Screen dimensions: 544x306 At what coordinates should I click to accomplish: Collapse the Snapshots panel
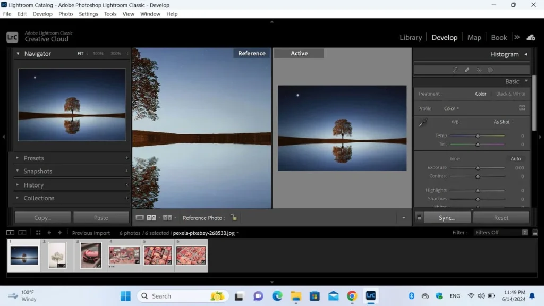click(17, 171)
